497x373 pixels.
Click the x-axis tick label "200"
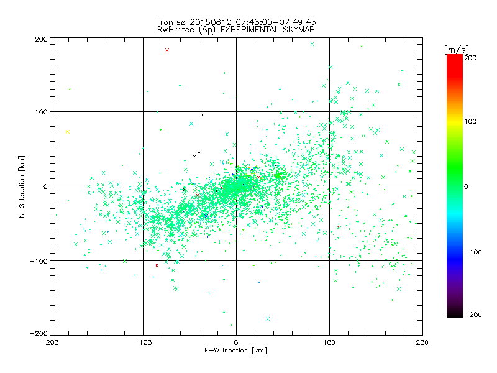[422, 343]
